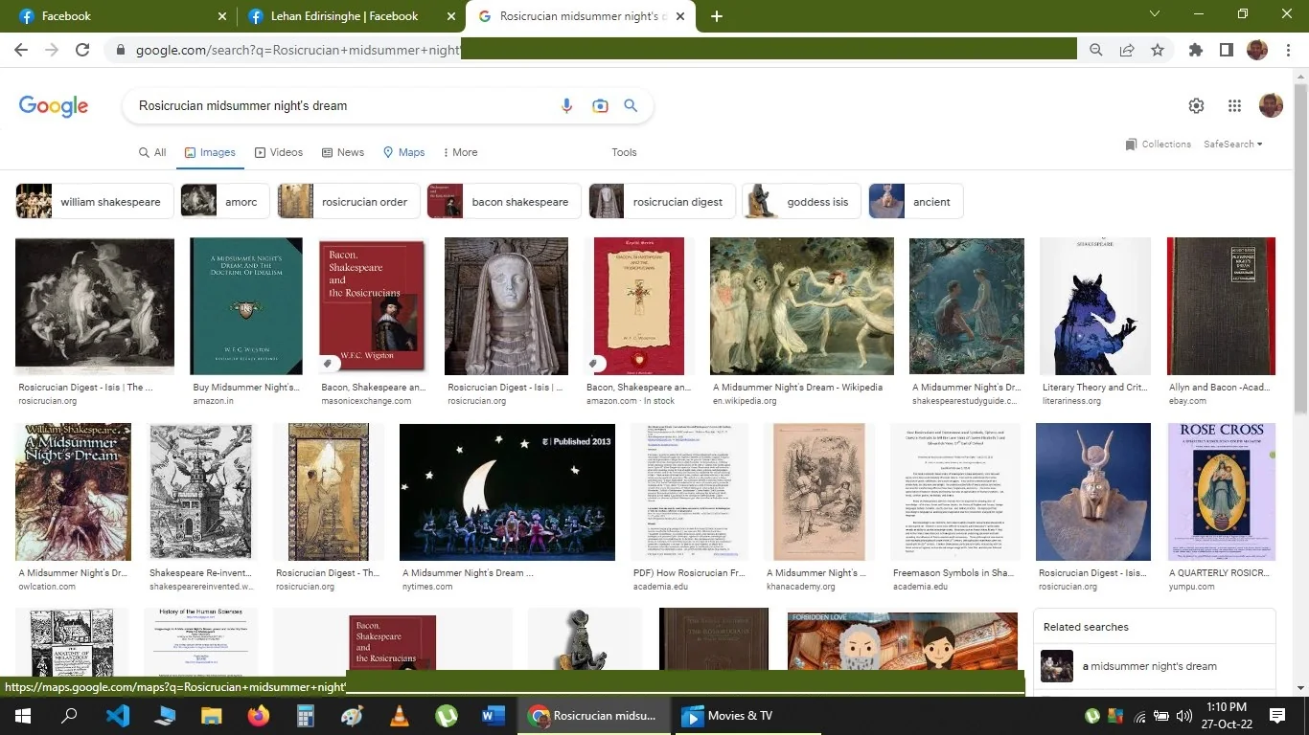Open a new browser tab

717,16
